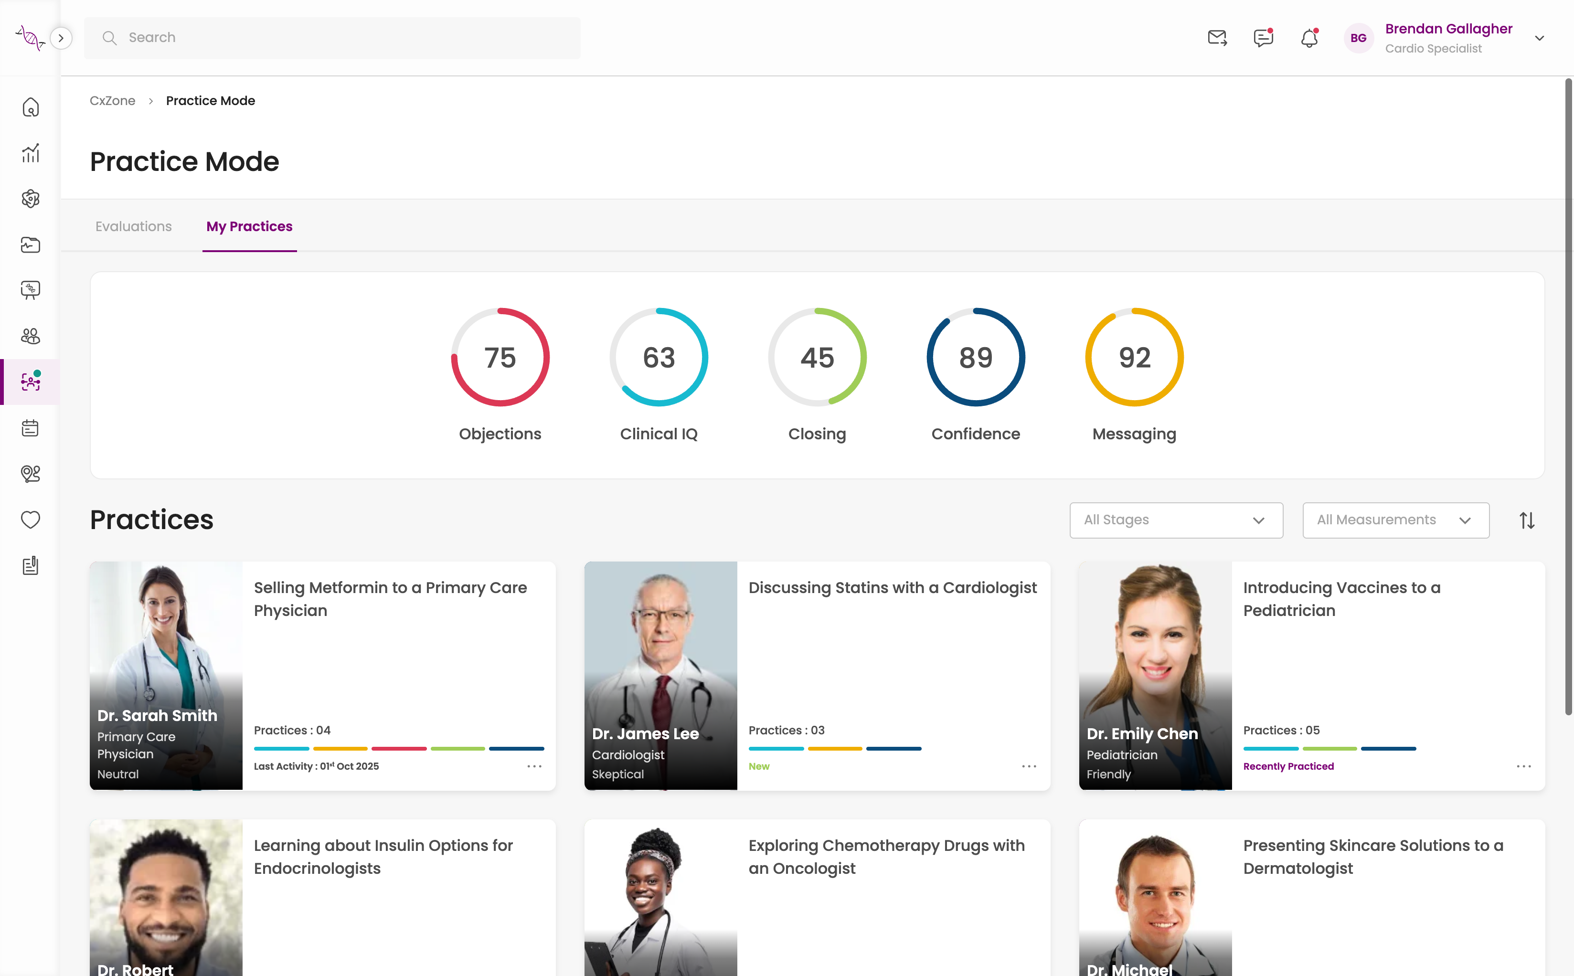Click the Practice Mode breadcrumb
The height and width of the screenshot is (976, 1574).
211,101
